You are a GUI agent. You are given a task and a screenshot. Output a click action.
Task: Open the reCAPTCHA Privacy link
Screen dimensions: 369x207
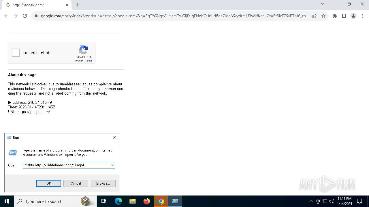79,61
